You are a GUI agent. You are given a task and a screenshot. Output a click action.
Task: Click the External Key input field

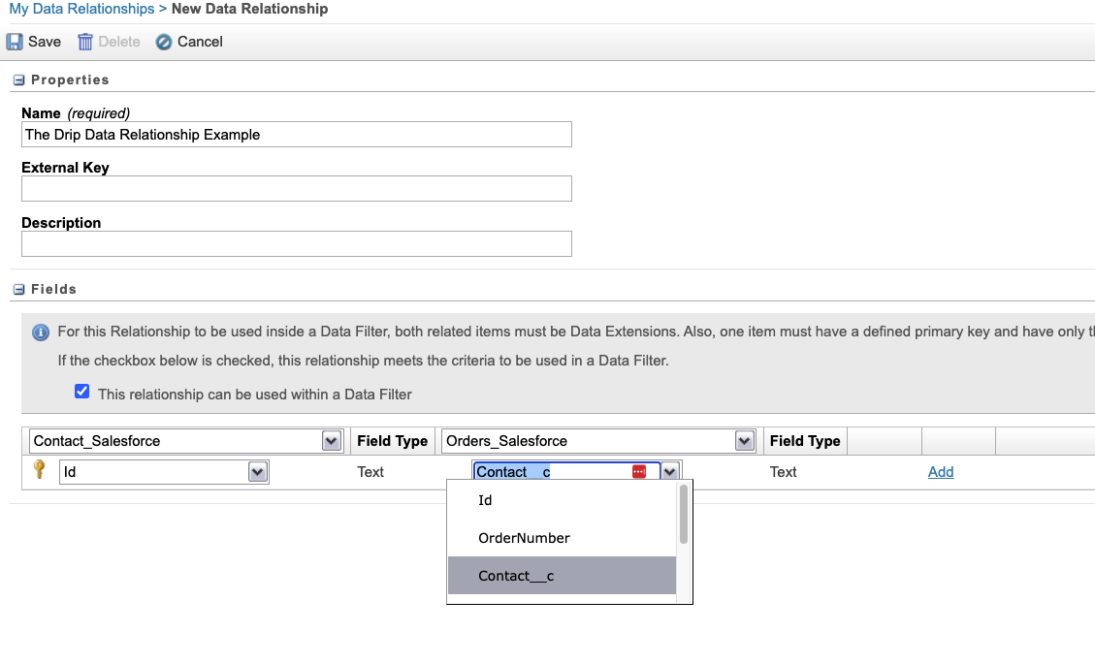(x=297, y=188)
